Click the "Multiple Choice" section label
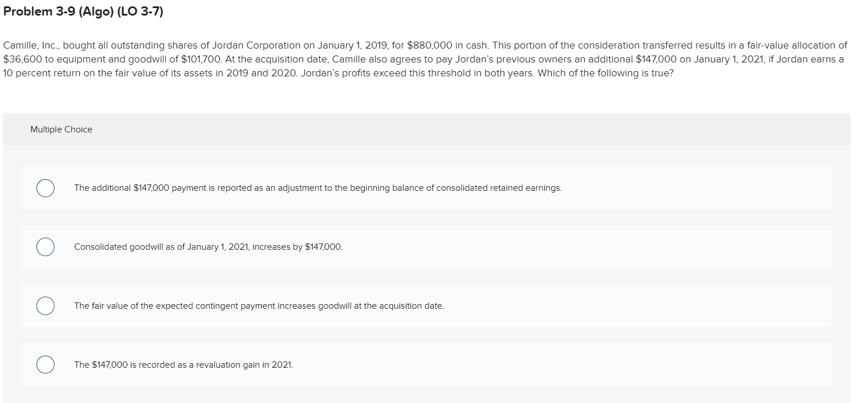Image resolution: width=857 pixels, height=403 pixels. click(61, 130)
